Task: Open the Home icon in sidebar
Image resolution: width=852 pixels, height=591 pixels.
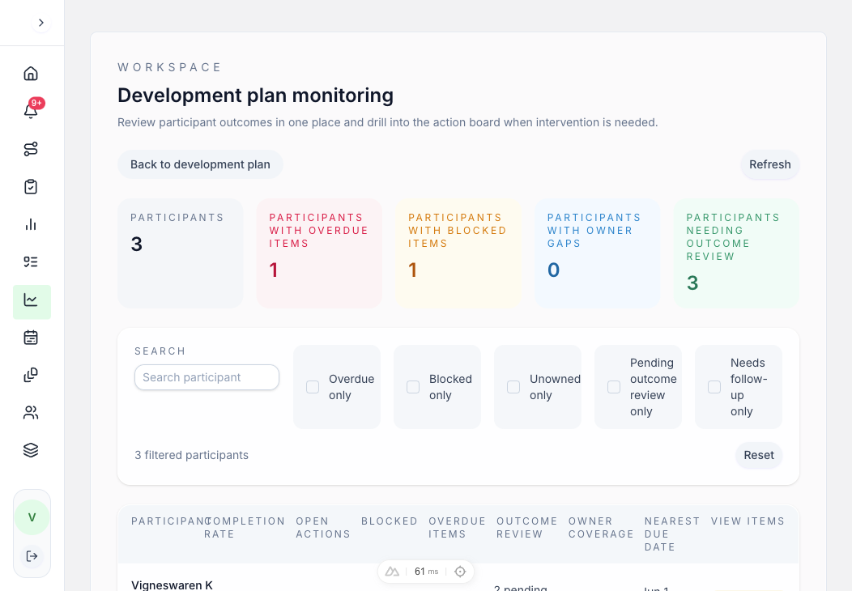Action: coord(31,74)
